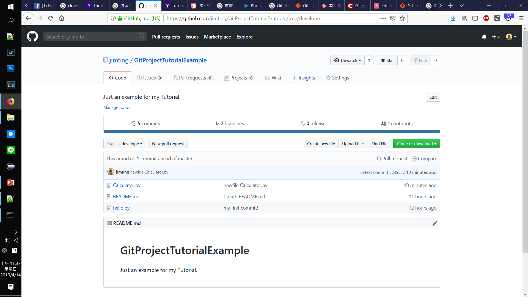Click the blue language bar

tap(272, 131)
